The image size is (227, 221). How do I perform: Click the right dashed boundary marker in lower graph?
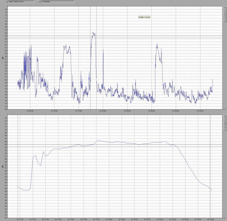coord(210,169)
